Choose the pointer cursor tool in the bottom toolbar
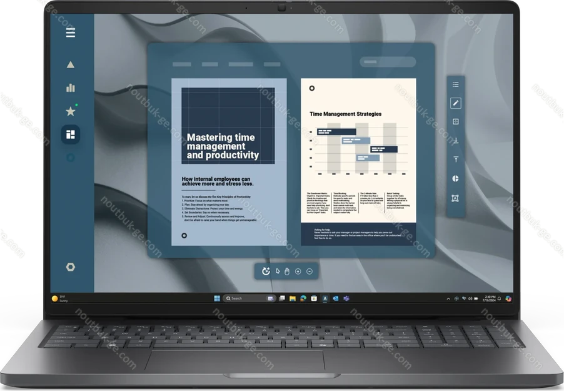The width and height of the screenshot is (564, 391). (278, 271)
